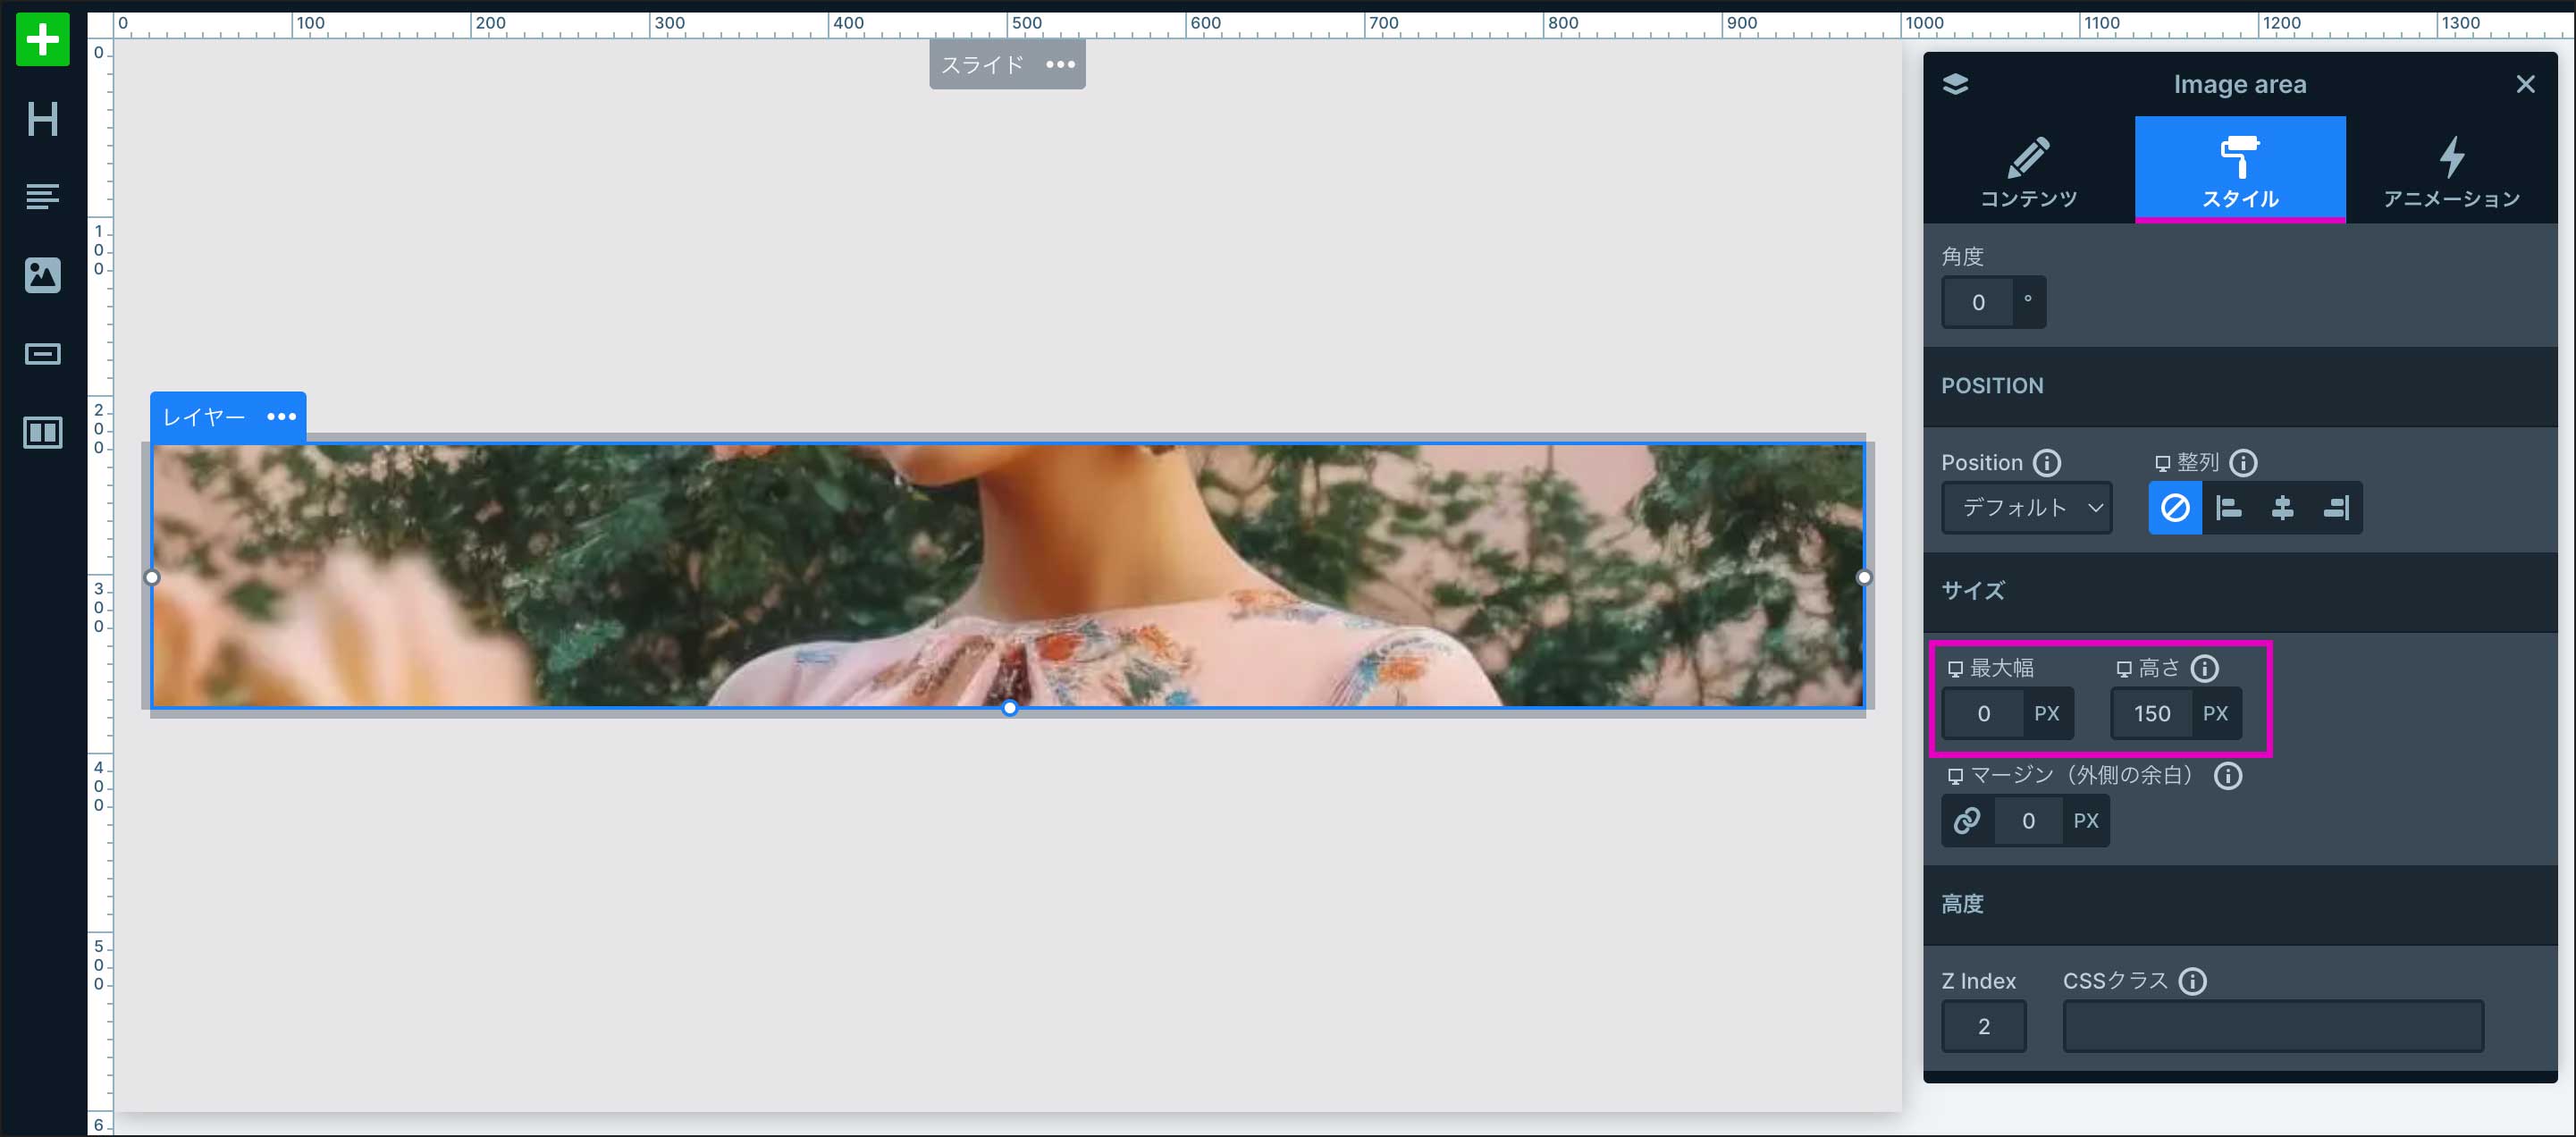Add a row columns layer

(x=43, y=432)
